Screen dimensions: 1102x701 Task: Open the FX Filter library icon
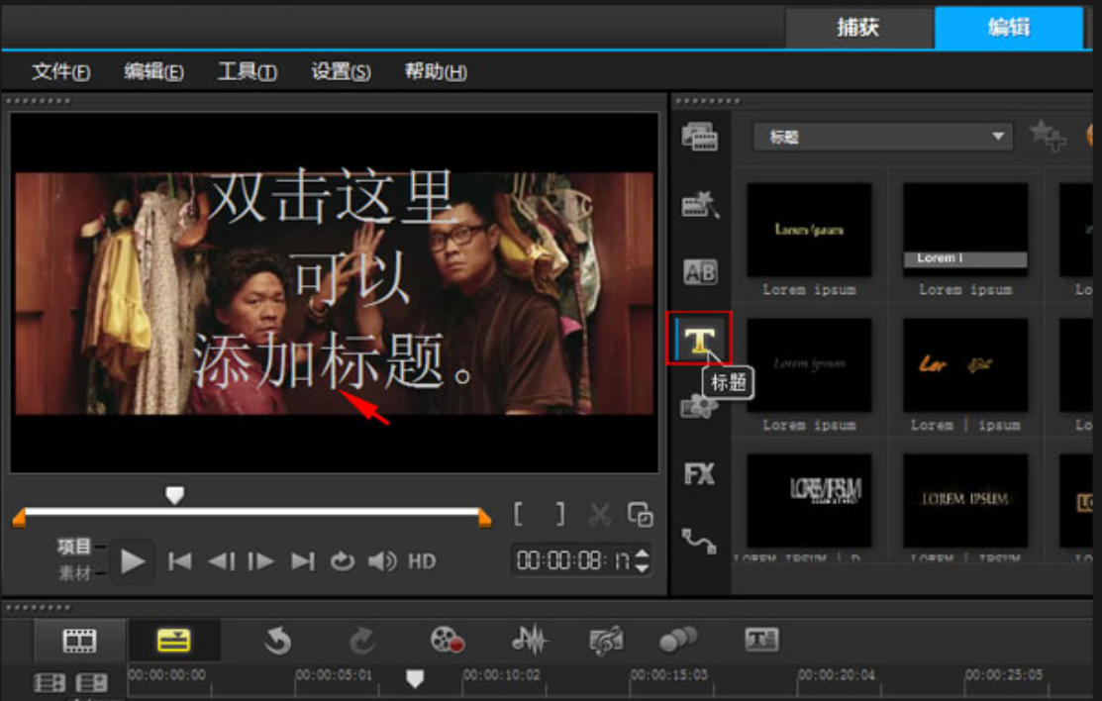coord(699,474)
